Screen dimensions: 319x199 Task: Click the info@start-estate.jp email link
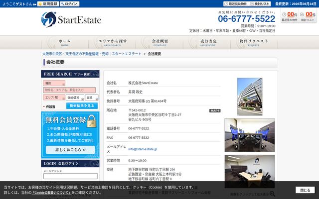point(143,149)
